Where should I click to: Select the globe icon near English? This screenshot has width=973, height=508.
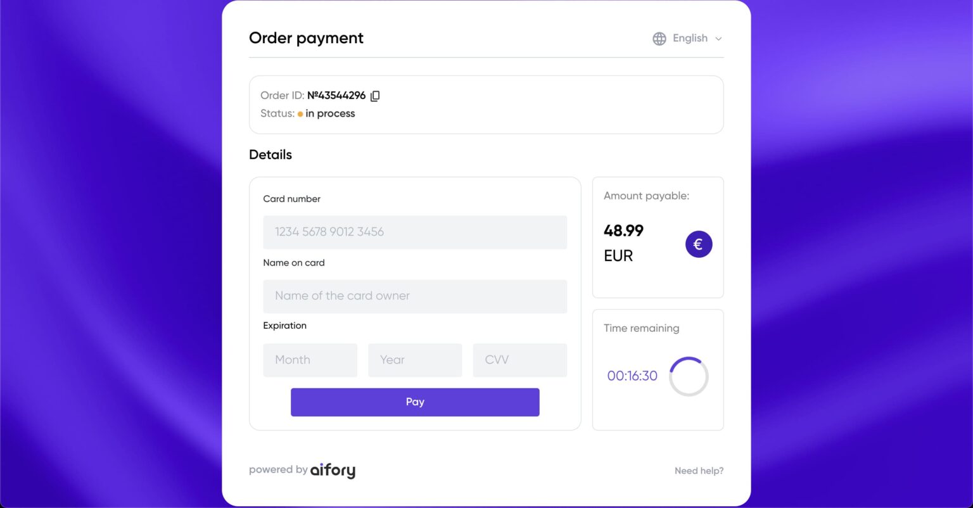coord(659,38)
